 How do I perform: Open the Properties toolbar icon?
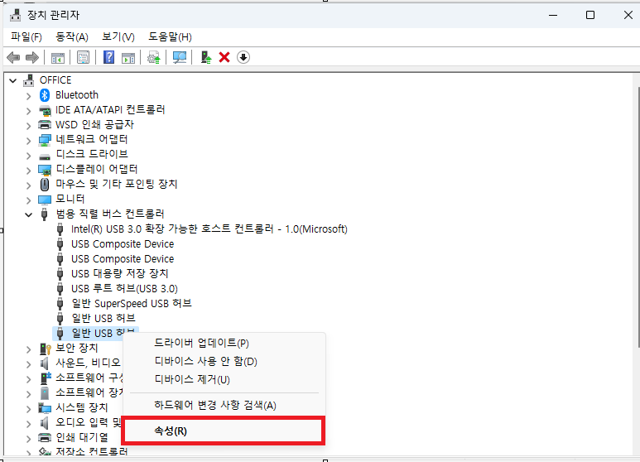[x=83, y=58]
